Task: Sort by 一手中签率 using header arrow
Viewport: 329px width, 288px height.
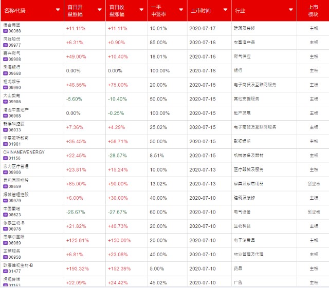Action: [180, 10]
